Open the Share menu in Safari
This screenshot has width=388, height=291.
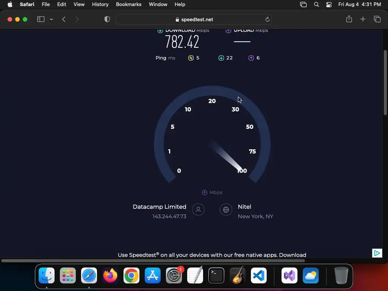click(x=349, y=19)
